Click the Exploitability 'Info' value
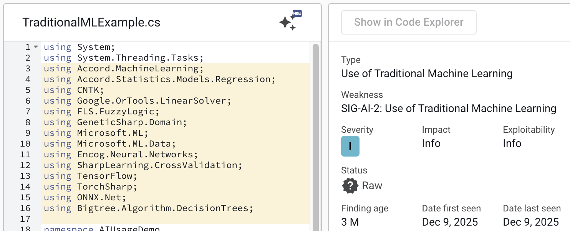The width and height of the screenshot is (570, 231). (x=512, y=144)
